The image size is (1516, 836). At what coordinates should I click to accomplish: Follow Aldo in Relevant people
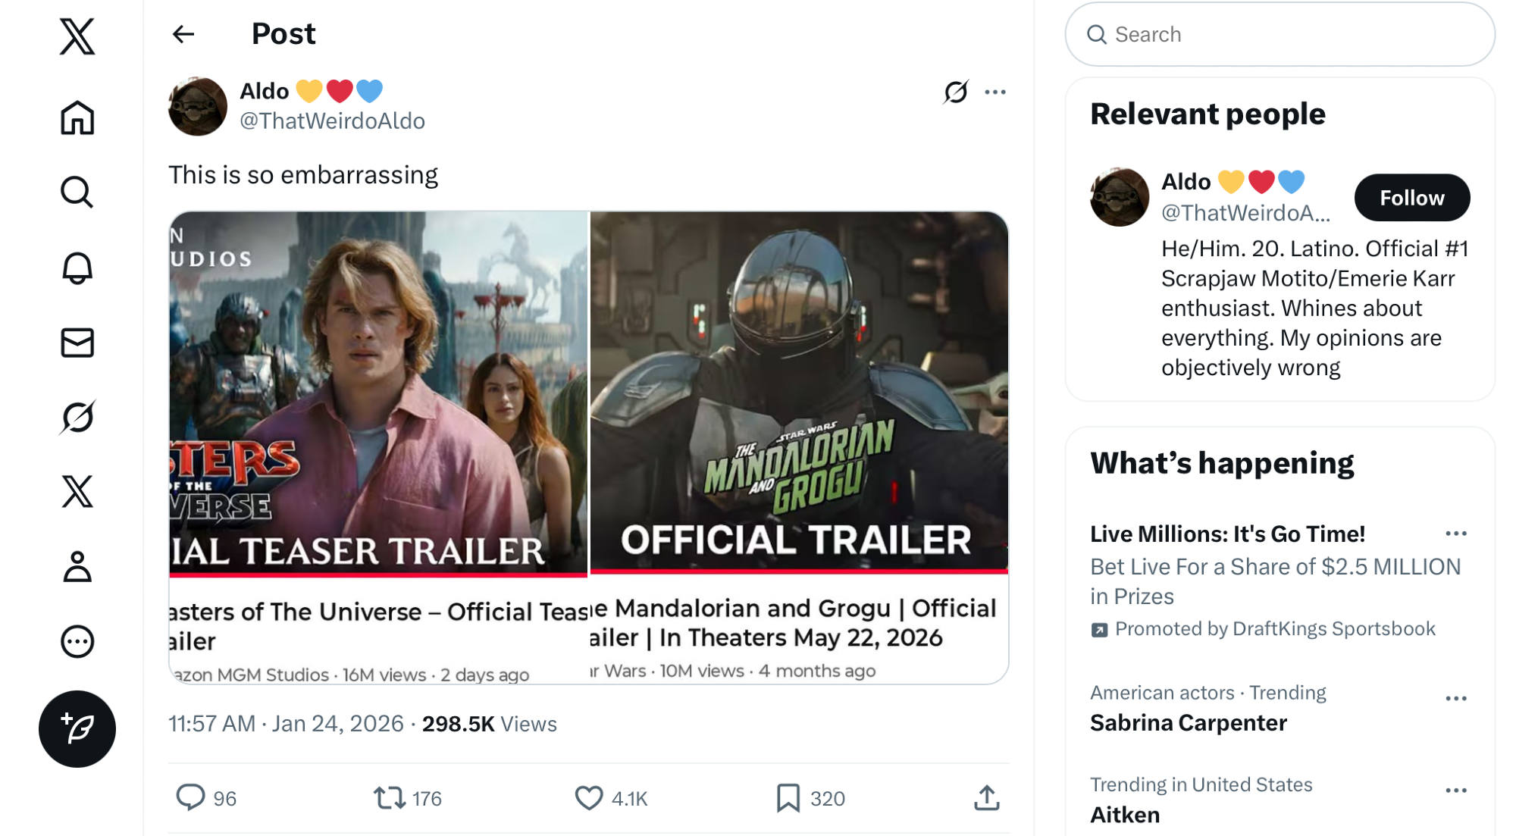tap(1411, 198)
